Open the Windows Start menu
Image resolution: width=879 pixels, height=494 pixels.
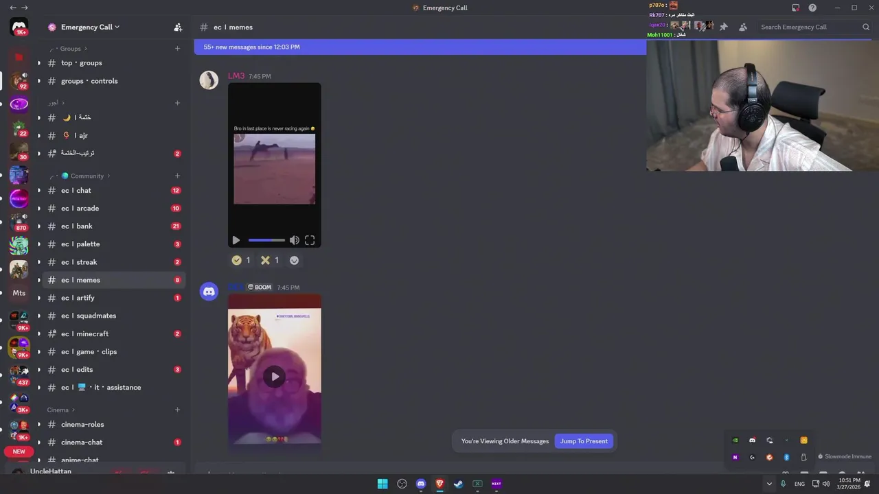pos(383,484)
